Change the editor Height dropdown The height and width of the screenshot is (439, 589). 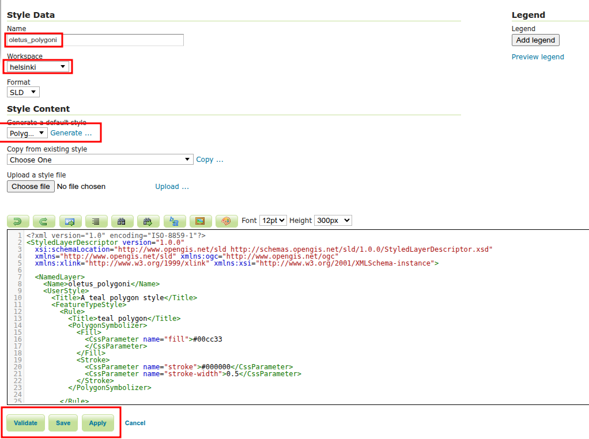[x=333, y=221]
